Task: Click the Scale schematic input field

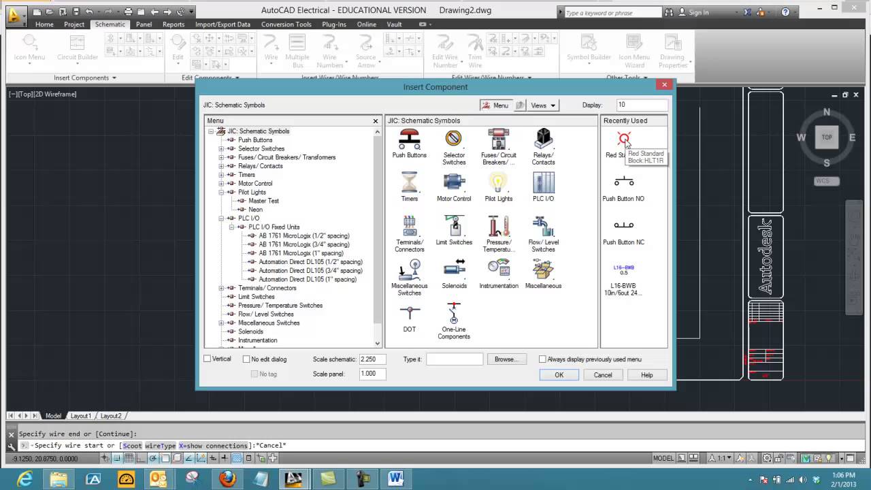Action: pos(373,359)
